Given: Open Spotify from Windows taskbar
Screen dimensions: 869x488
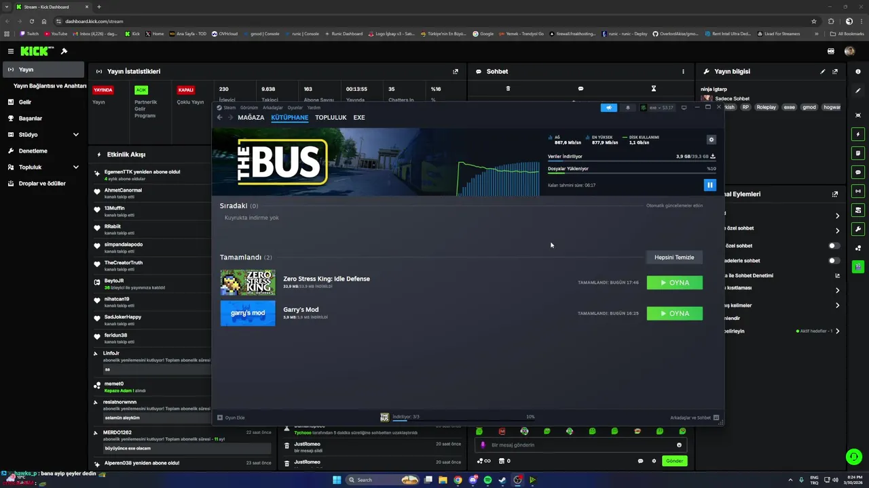Looking at the screenshot, I should (487, 480).
